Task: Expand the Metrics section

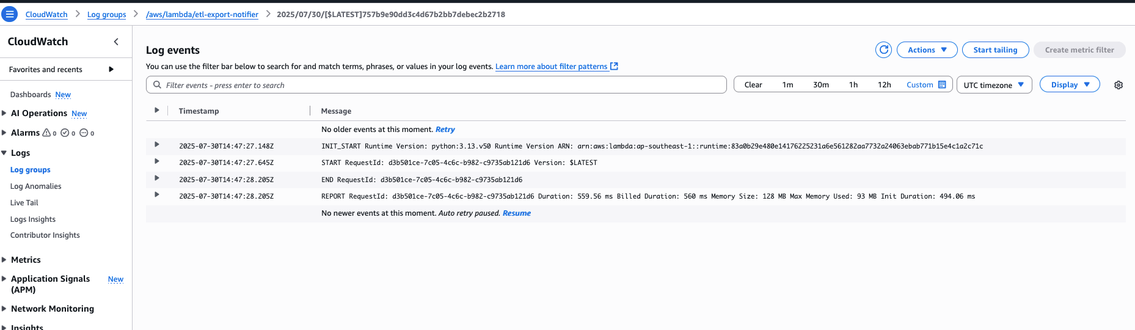Action: (4, 260)
